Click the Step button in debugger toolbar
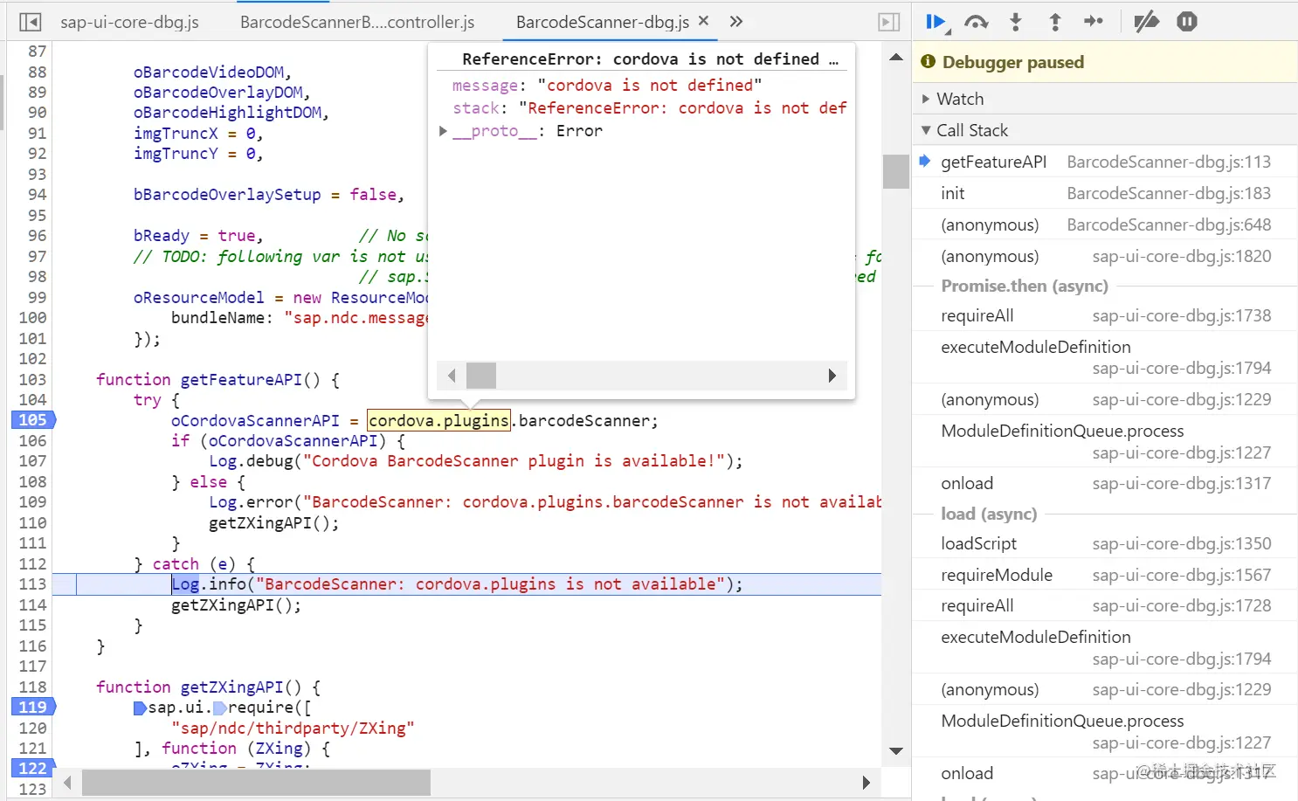1298x801 pixels. point(1094,22)
